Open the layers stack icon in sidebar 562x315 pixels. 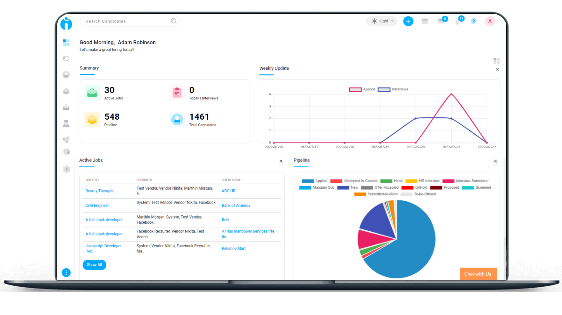pos(66,91)
